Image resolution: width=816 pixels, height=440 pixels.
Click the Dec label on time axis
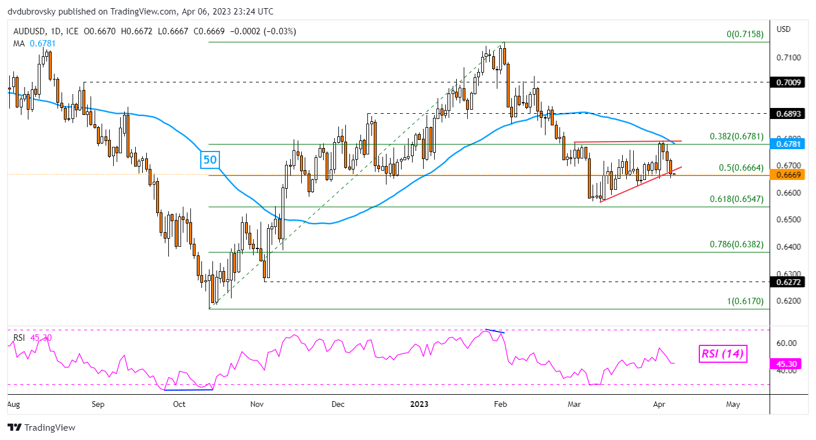[339, 404]
